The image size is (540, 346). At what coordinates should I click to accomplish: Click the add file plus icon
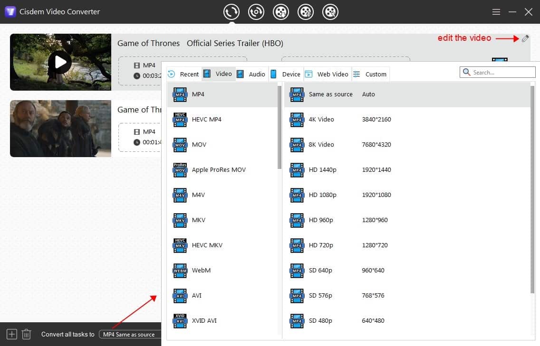(x=12, y=334)
